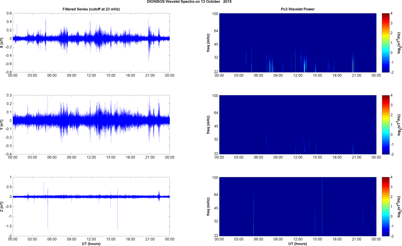Click the "-0.8" tick on the X (nT) axis

tap(8, 72)
